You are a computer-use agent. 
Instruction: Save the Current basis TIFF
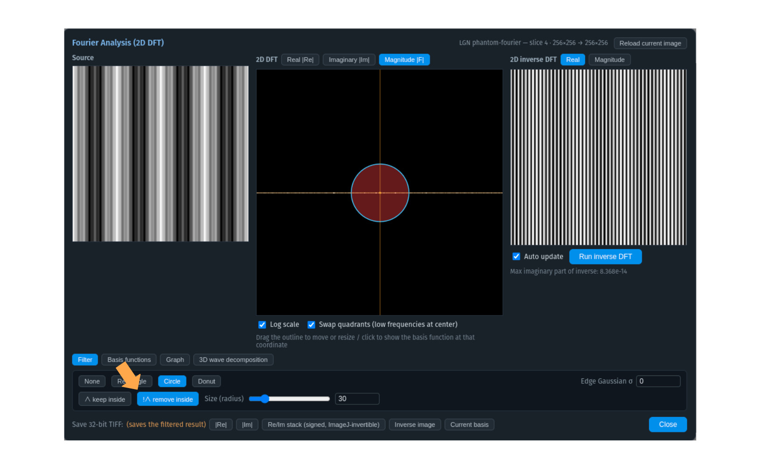[469, 425]
